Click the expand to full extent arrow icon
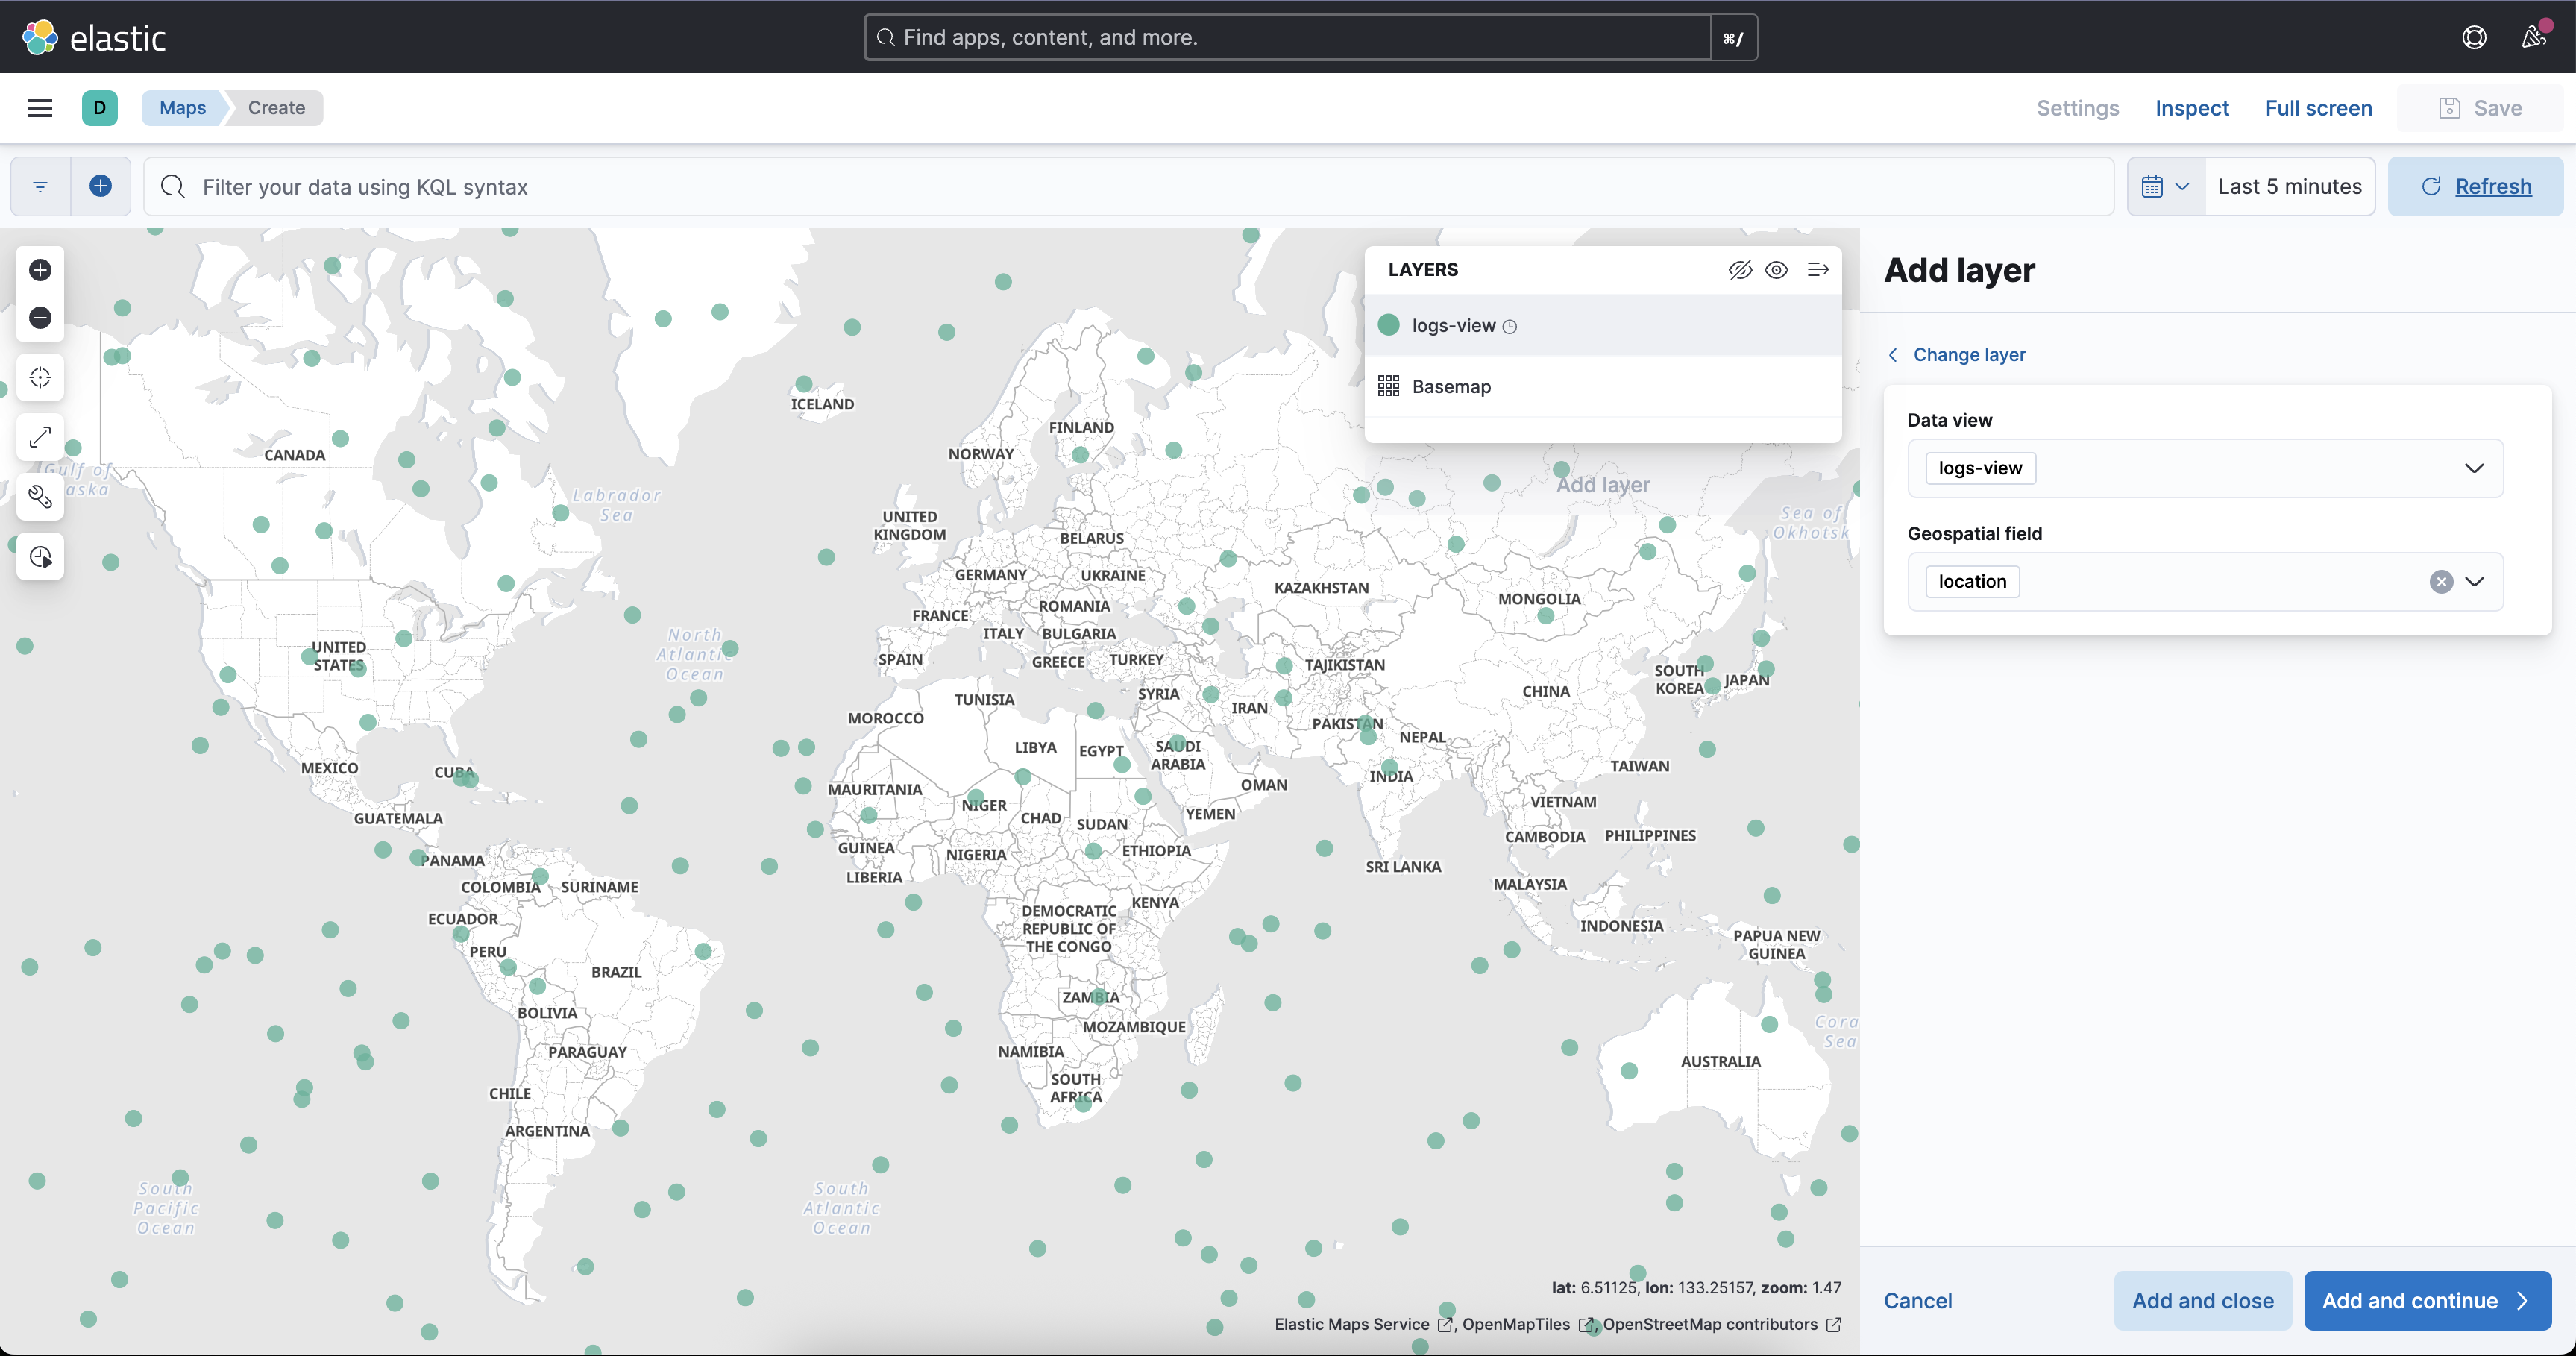Image resolution: width=2576 pixels, height=1356 pixels. (40, 437)
